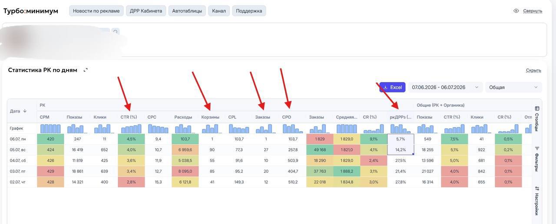Click the Клики cell 652
This screenshot has height=224, width=556.
tap(104, 150)
